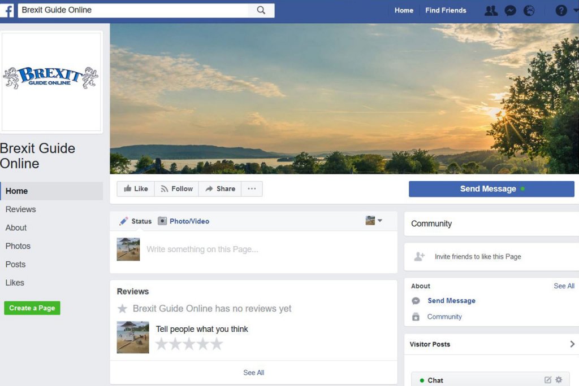Click the community category icon in About
Viewport: 579px width, 386px height.
(416, 317)
